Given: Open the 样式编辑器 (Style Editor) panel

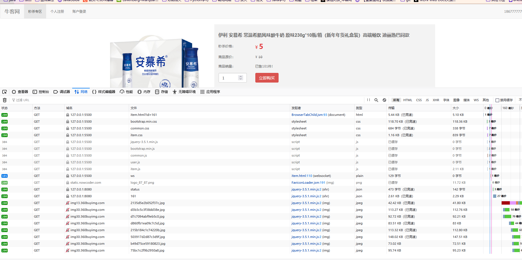Looking at the screenshot, I should [104, 92].
